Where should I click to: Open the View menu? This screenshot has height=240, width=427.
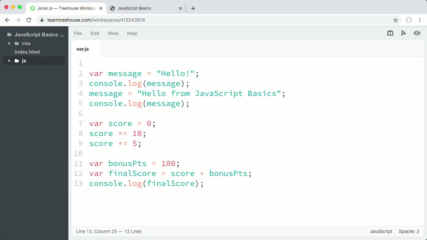[113, 33]
